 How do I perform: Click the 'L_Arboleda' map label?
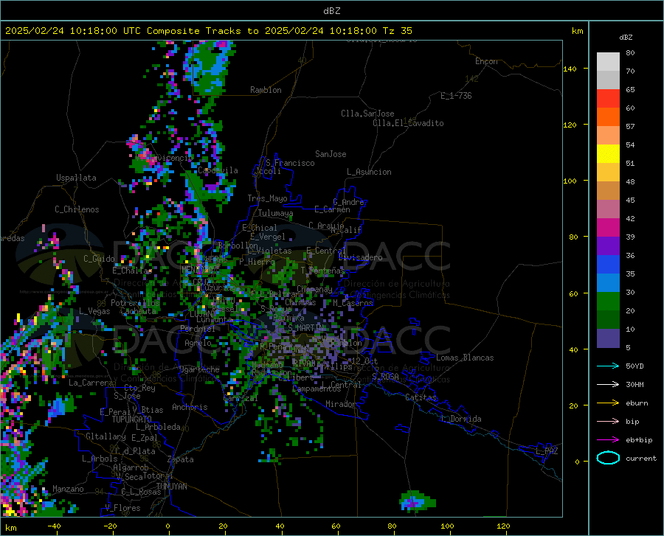(158, 427)
